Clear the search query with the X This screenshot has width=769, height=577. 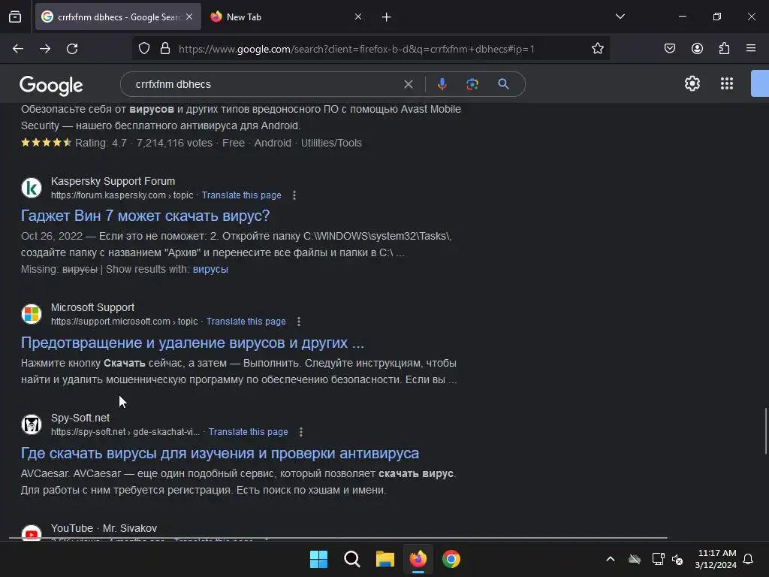coord(408,84)
